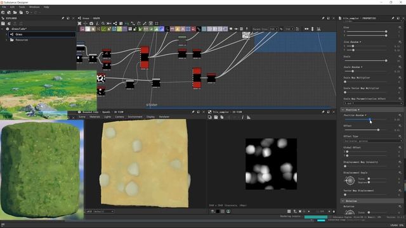
Task: Open the Tools menu
Action: coord(22,7)
